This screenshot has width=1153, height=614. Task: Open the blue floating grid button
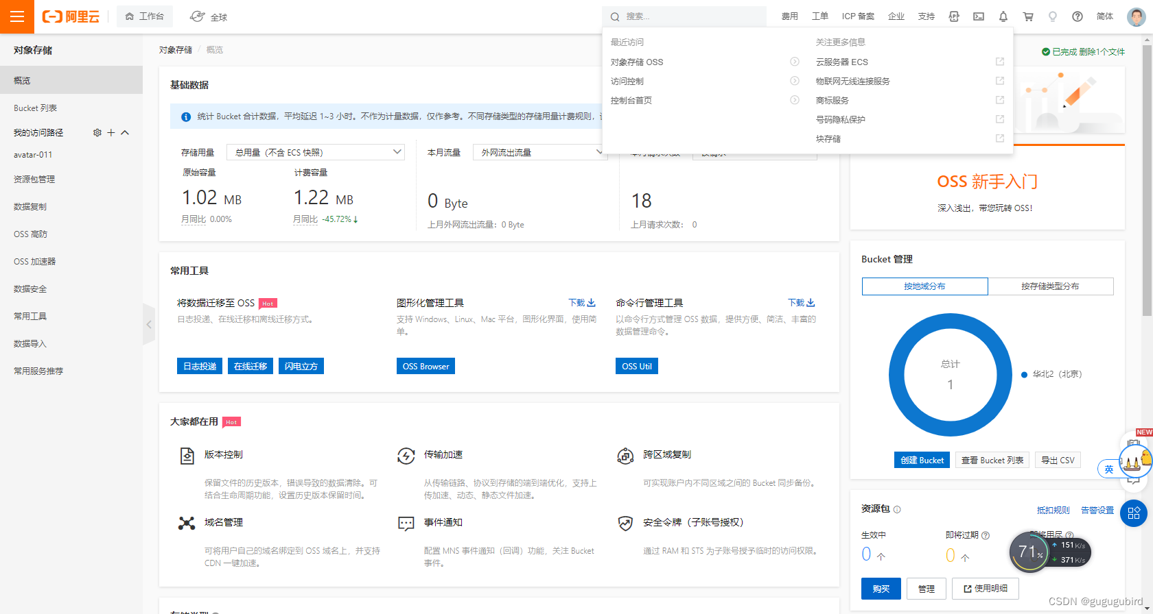click(x=1134, y=513)
